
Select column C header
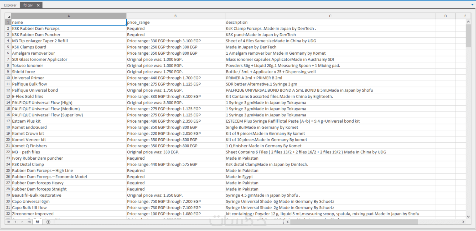330,16
